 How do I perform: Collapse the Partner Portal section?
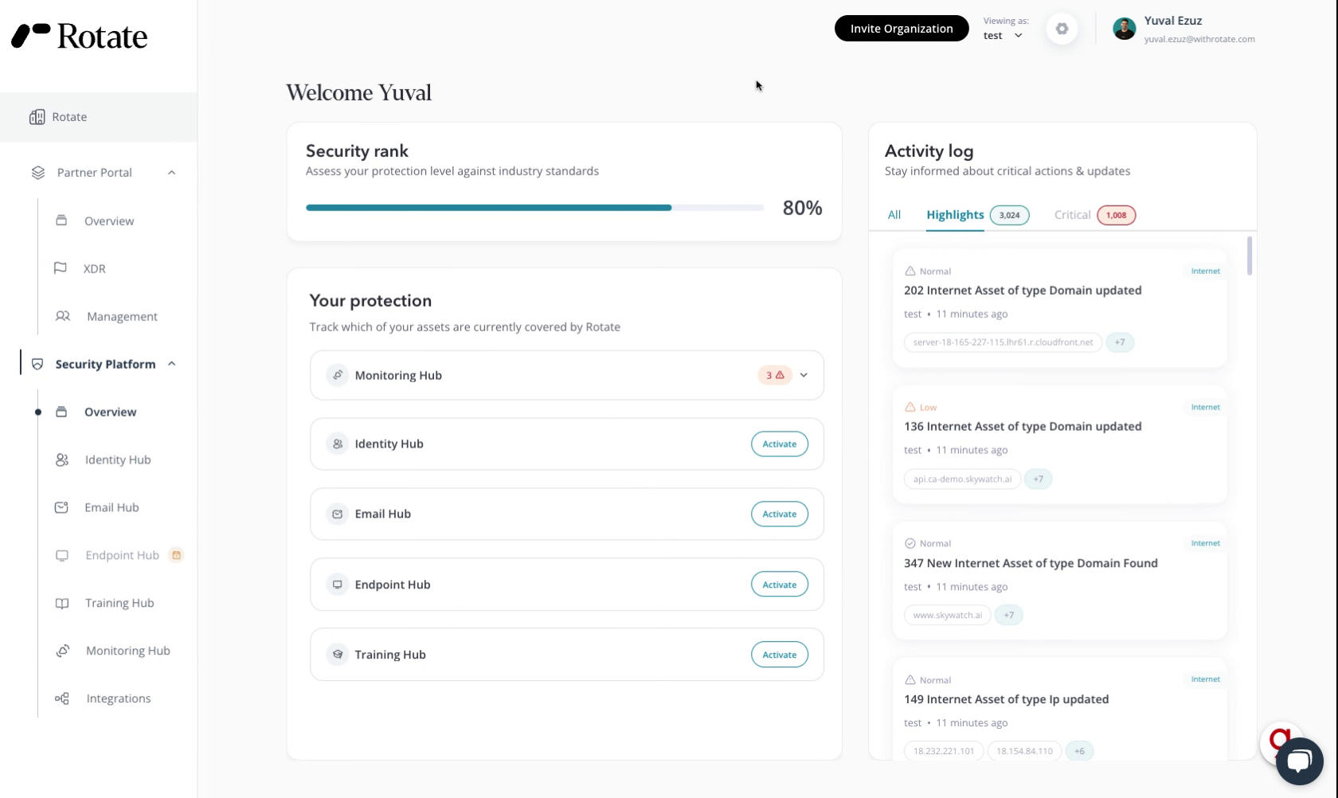pyautogui.click(x=171, y=173)
